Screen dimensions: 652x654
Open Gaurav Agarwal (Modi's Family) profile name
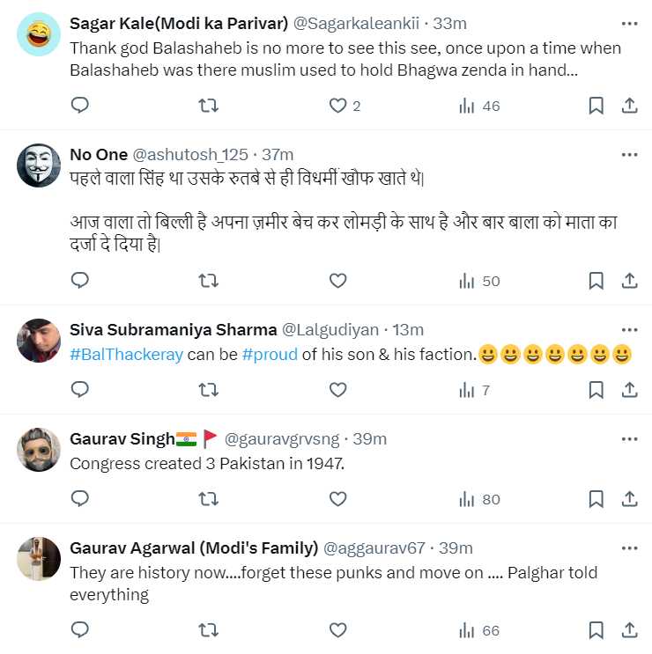coord(194,548)
